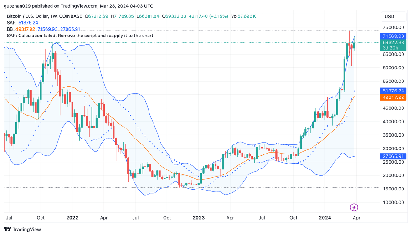The height and width of the screenshot is (236, 412).
Task: Click the blue 71569.93 upper band label
Action: pos(393,36)
